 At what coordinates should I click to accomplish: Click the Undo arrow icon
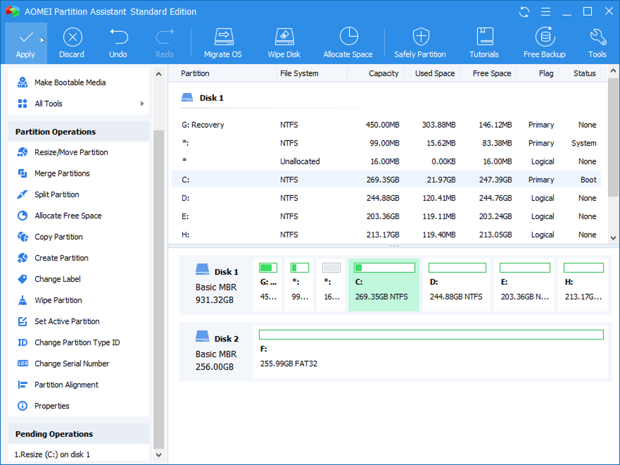(x=118, y=38)
